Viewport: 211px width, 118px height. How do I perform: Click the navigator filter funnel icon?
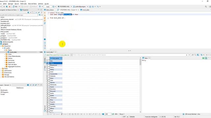(40, 15)
